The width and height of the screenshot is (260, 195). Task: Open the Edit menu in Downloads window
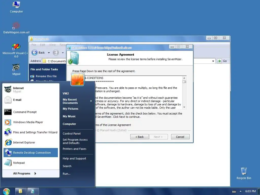[x=43, y=45]
